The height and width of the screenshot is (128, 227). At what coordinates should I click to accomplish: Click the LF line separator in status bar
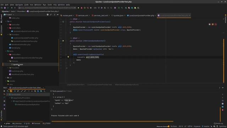click(x=185, y=127)
